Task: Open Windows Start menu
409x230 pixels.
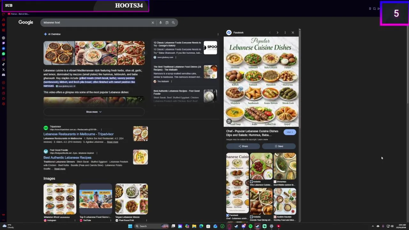Action: click(130, 226)
